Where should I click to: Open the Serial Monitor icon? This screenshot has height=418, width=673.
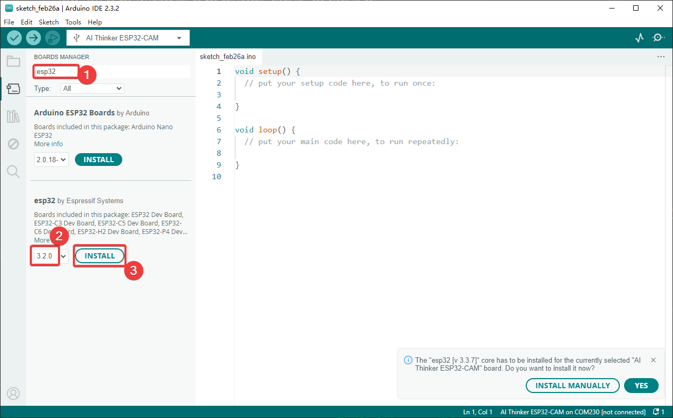pos(659,38)
